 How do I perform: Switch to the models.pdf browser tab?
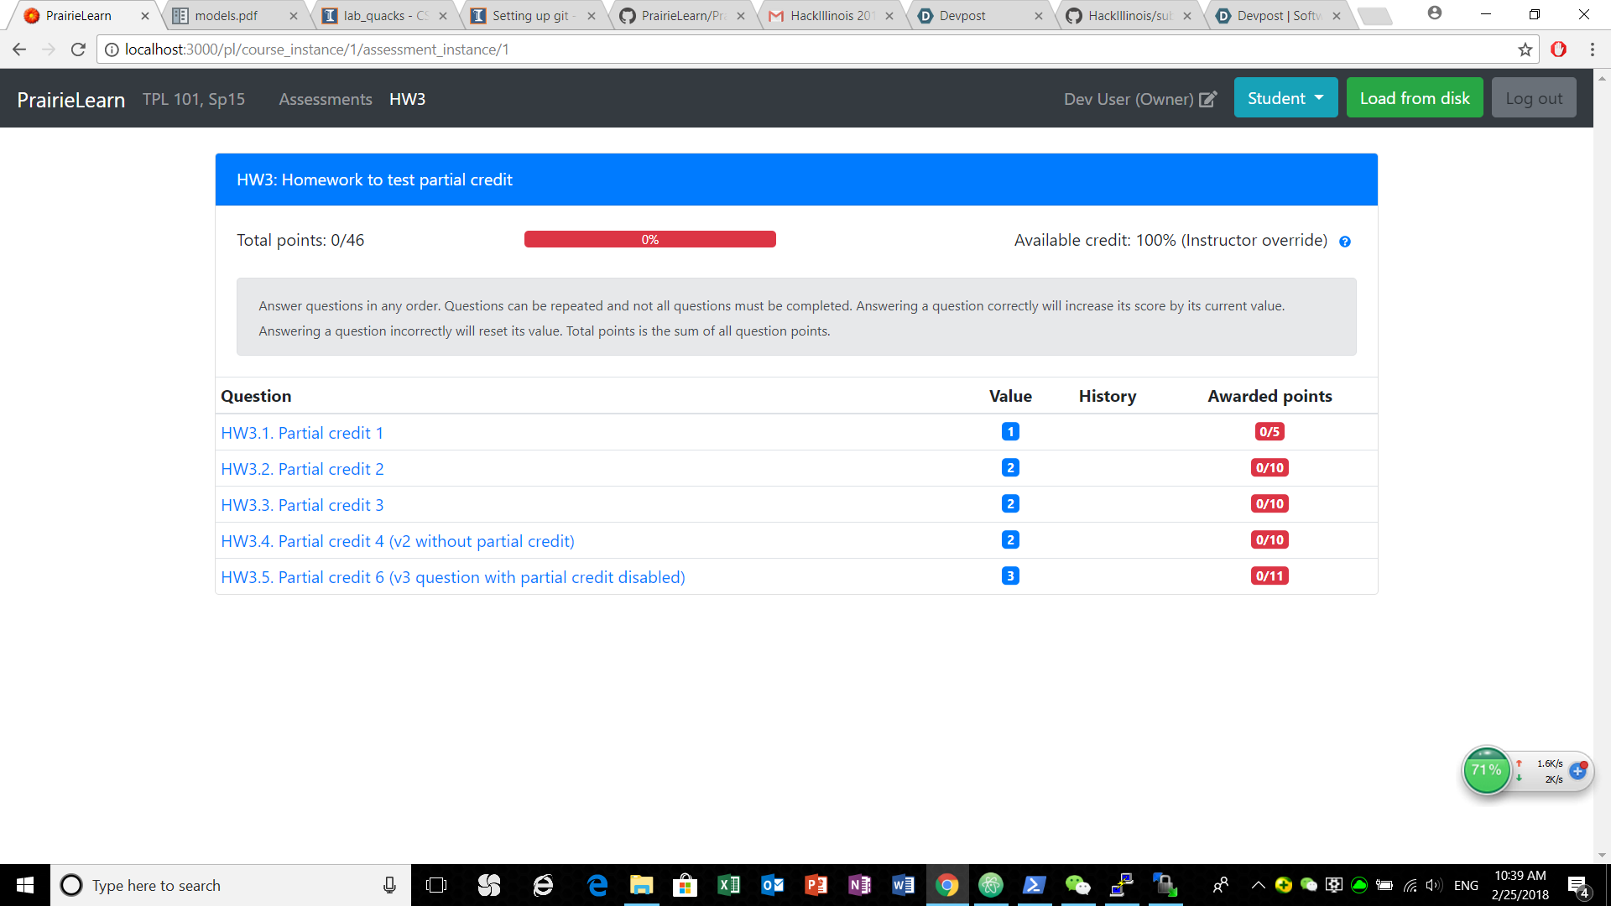pyautogui.click(x=227, y=15)
